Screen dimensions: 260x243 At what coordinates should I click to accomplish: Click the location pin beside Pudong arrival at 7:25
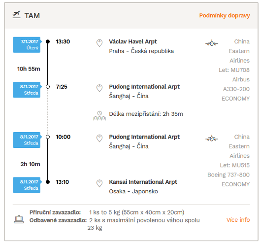click(99, 88)
